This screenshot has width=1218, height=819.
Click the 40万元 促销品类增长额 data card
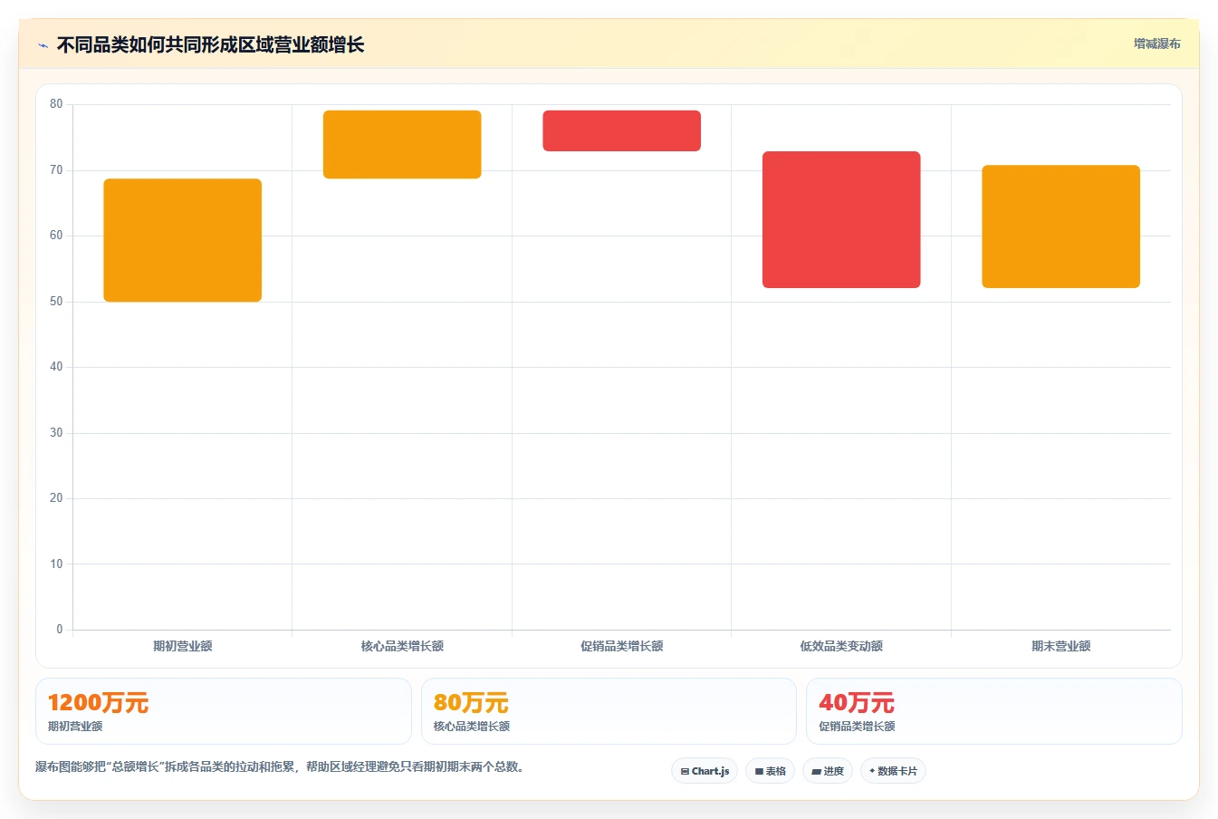(x=994, y=711)
